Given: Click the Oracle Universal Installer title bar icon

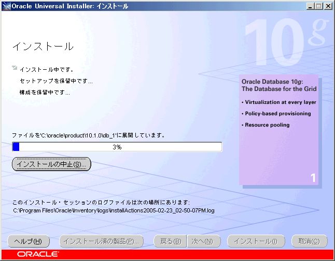Looking at the screenshot, I should pyautogui.click(x=6, y=6).
